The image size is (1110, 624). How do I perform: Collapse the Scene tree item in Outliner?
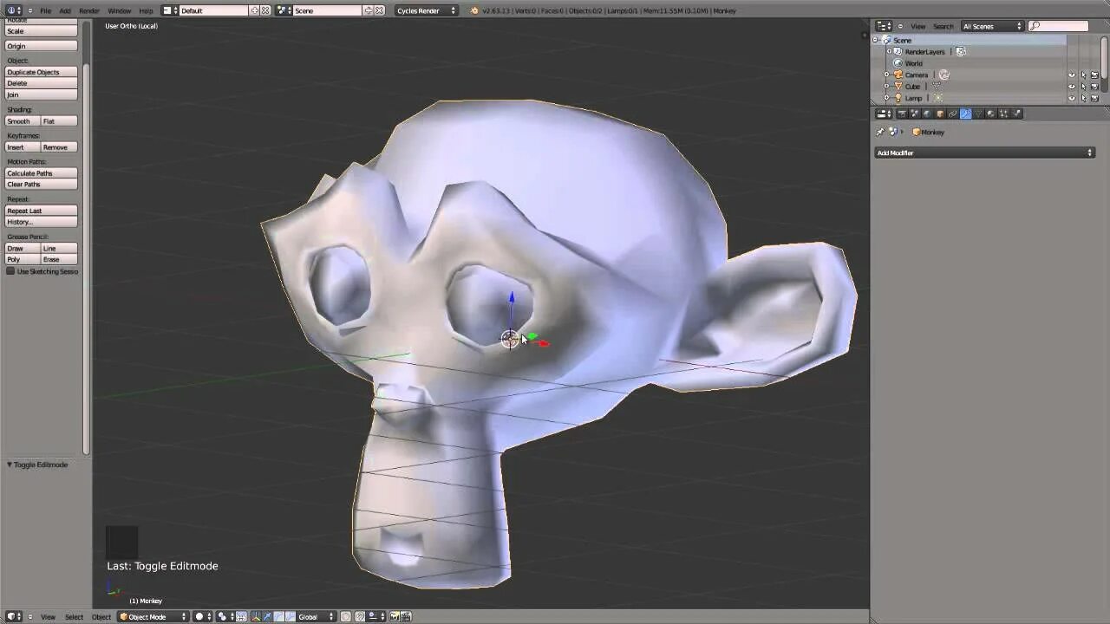click(877, 40)
